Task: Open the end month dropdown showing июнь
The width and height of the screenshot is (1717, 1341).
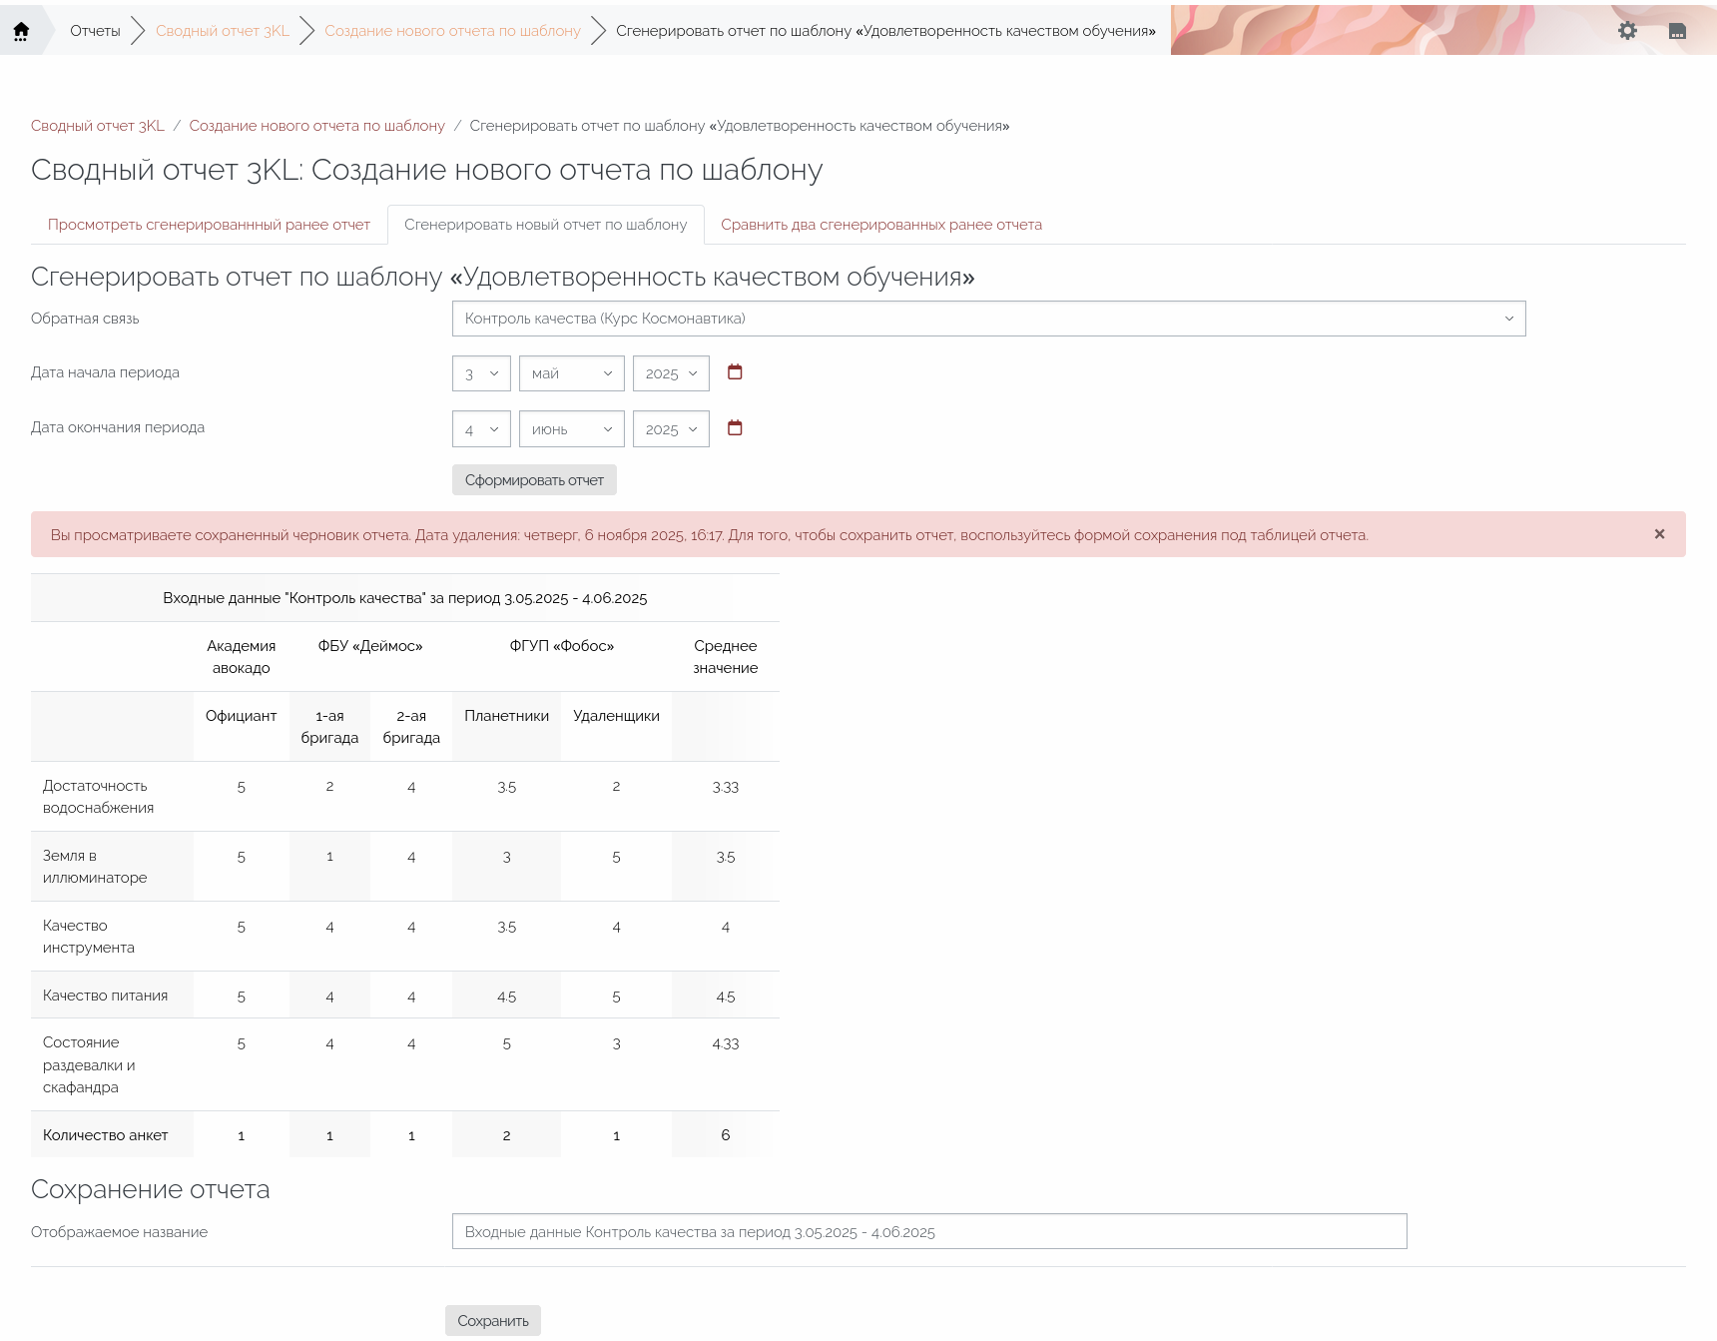Action: [571, 429]
